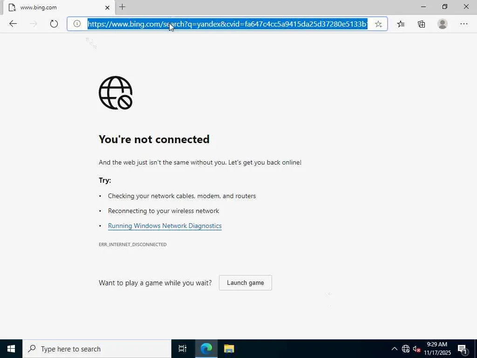Open File Explorer from taskbar
477x358 pixels.
229,349
